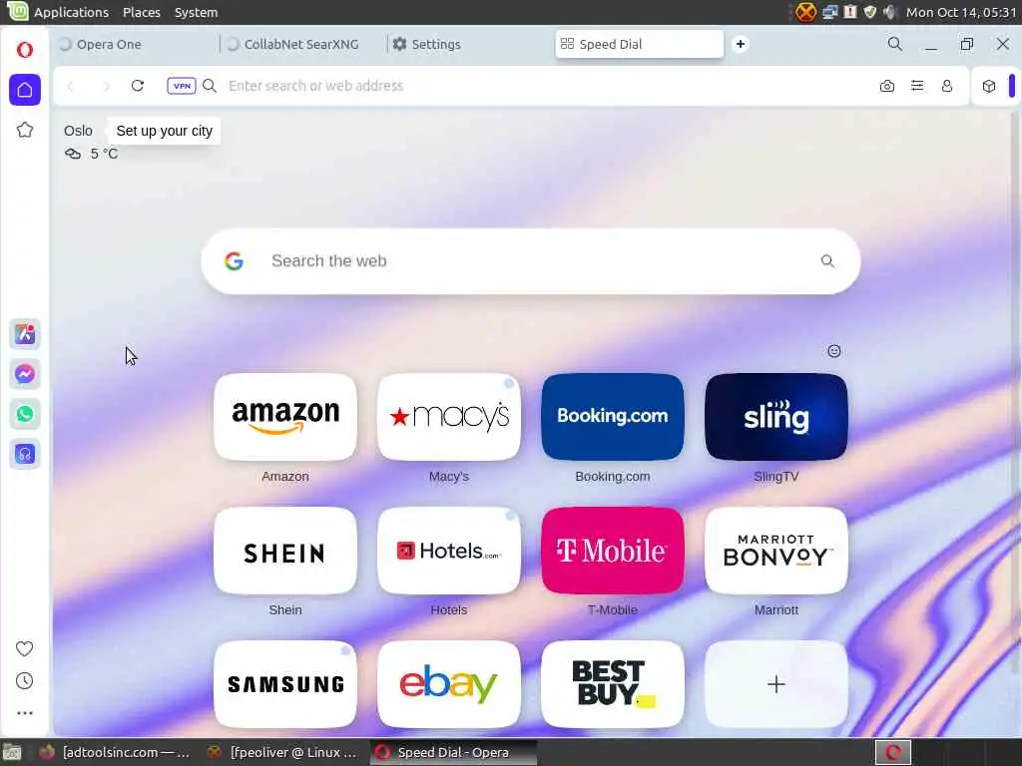This screenshot has width=1022, height=766.
Task: Open the profile account icon
Action: (x=947, y=86)
